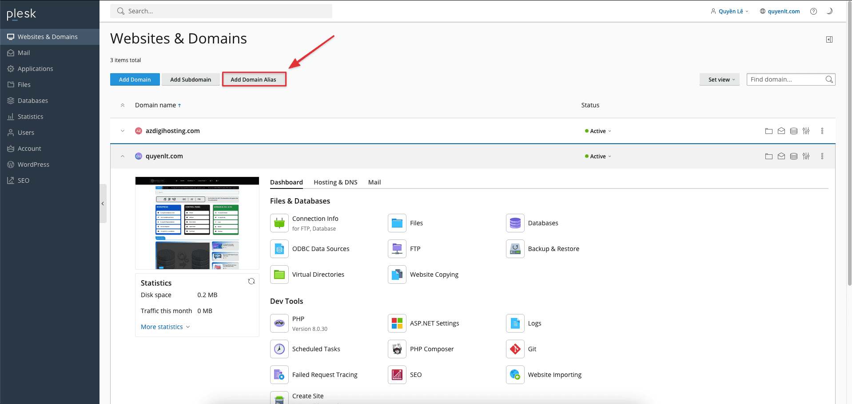The width and height of the screenshot is (852, 404).
Task: Open Databases in the sidebar menu
Action: tap(32, 101)
